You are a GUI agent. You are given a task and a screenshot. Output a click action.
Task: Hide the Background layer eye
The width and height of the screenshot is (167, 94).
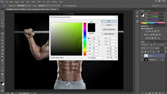(x=142, y=60)
